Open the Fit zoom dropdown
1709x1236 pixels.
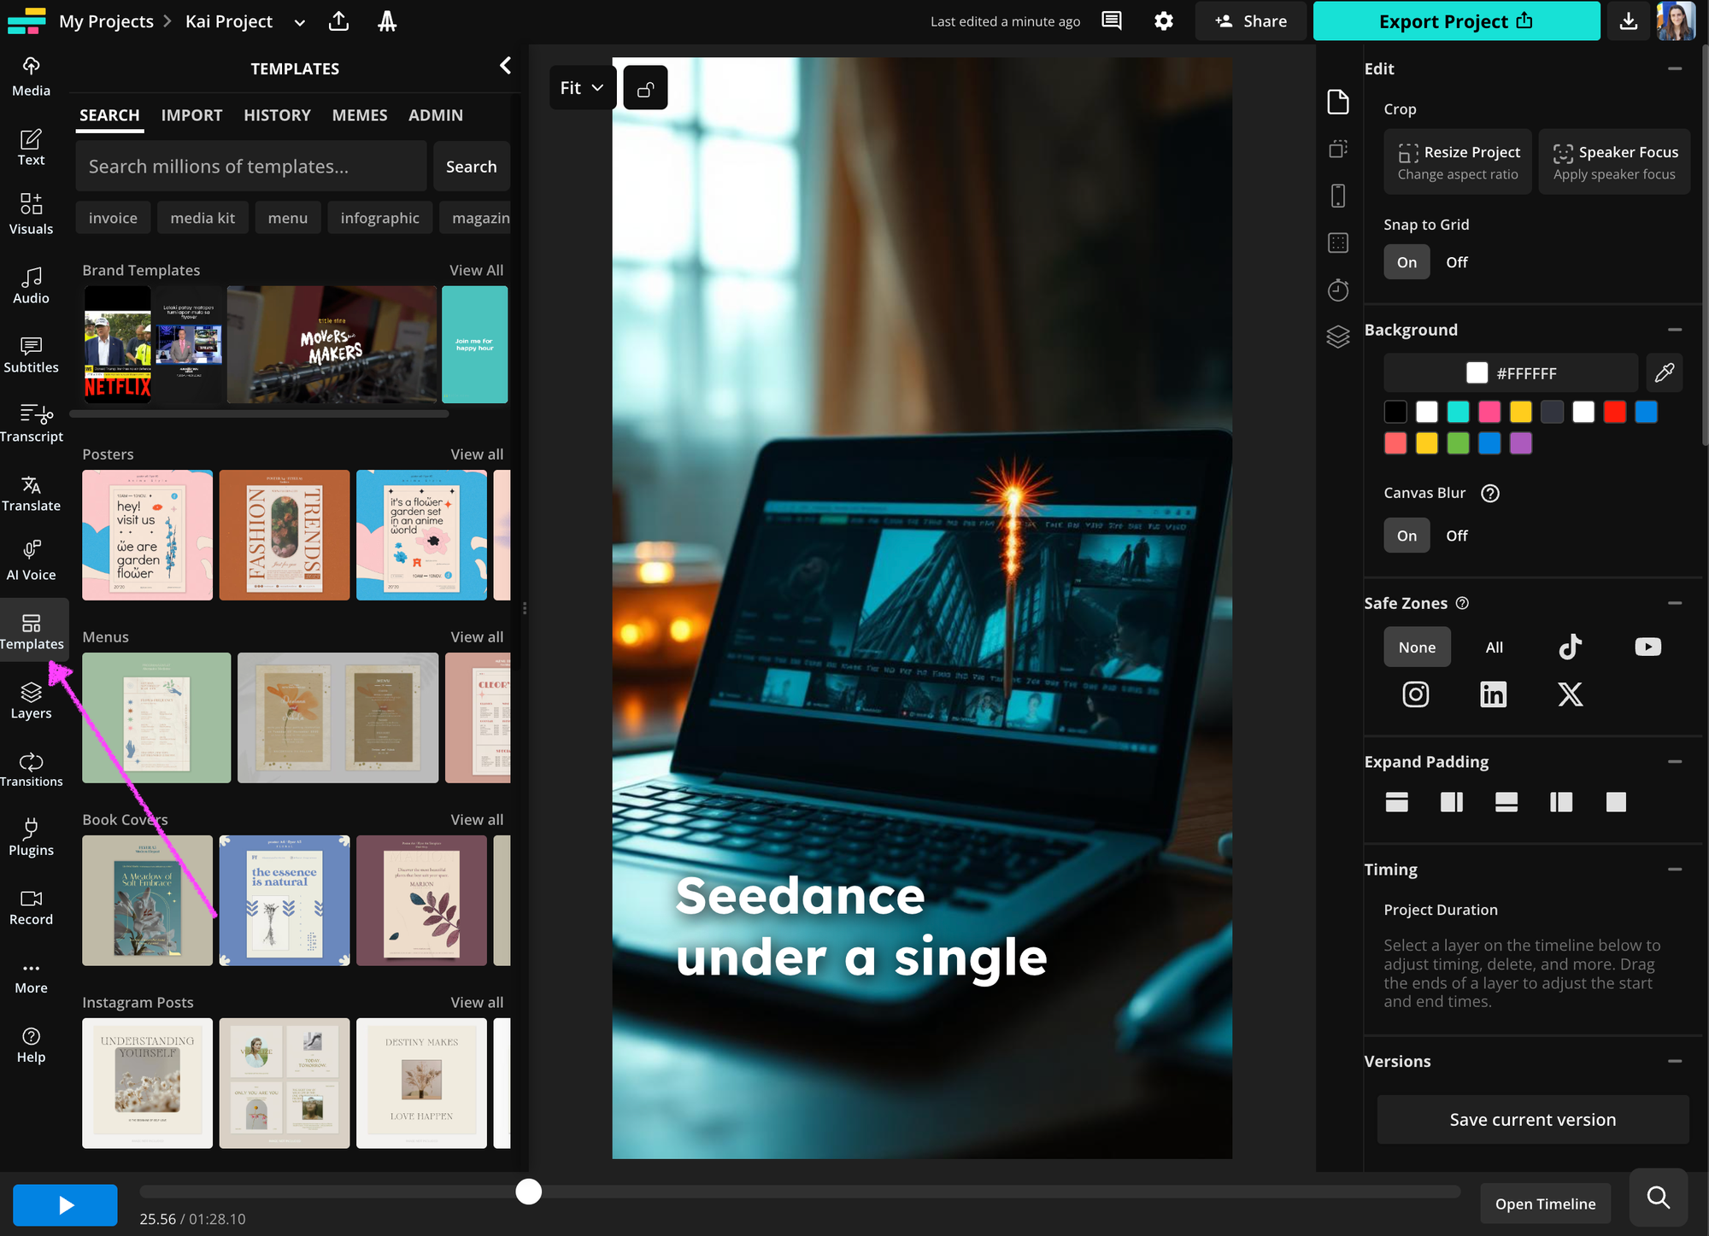tap(582, 88)
